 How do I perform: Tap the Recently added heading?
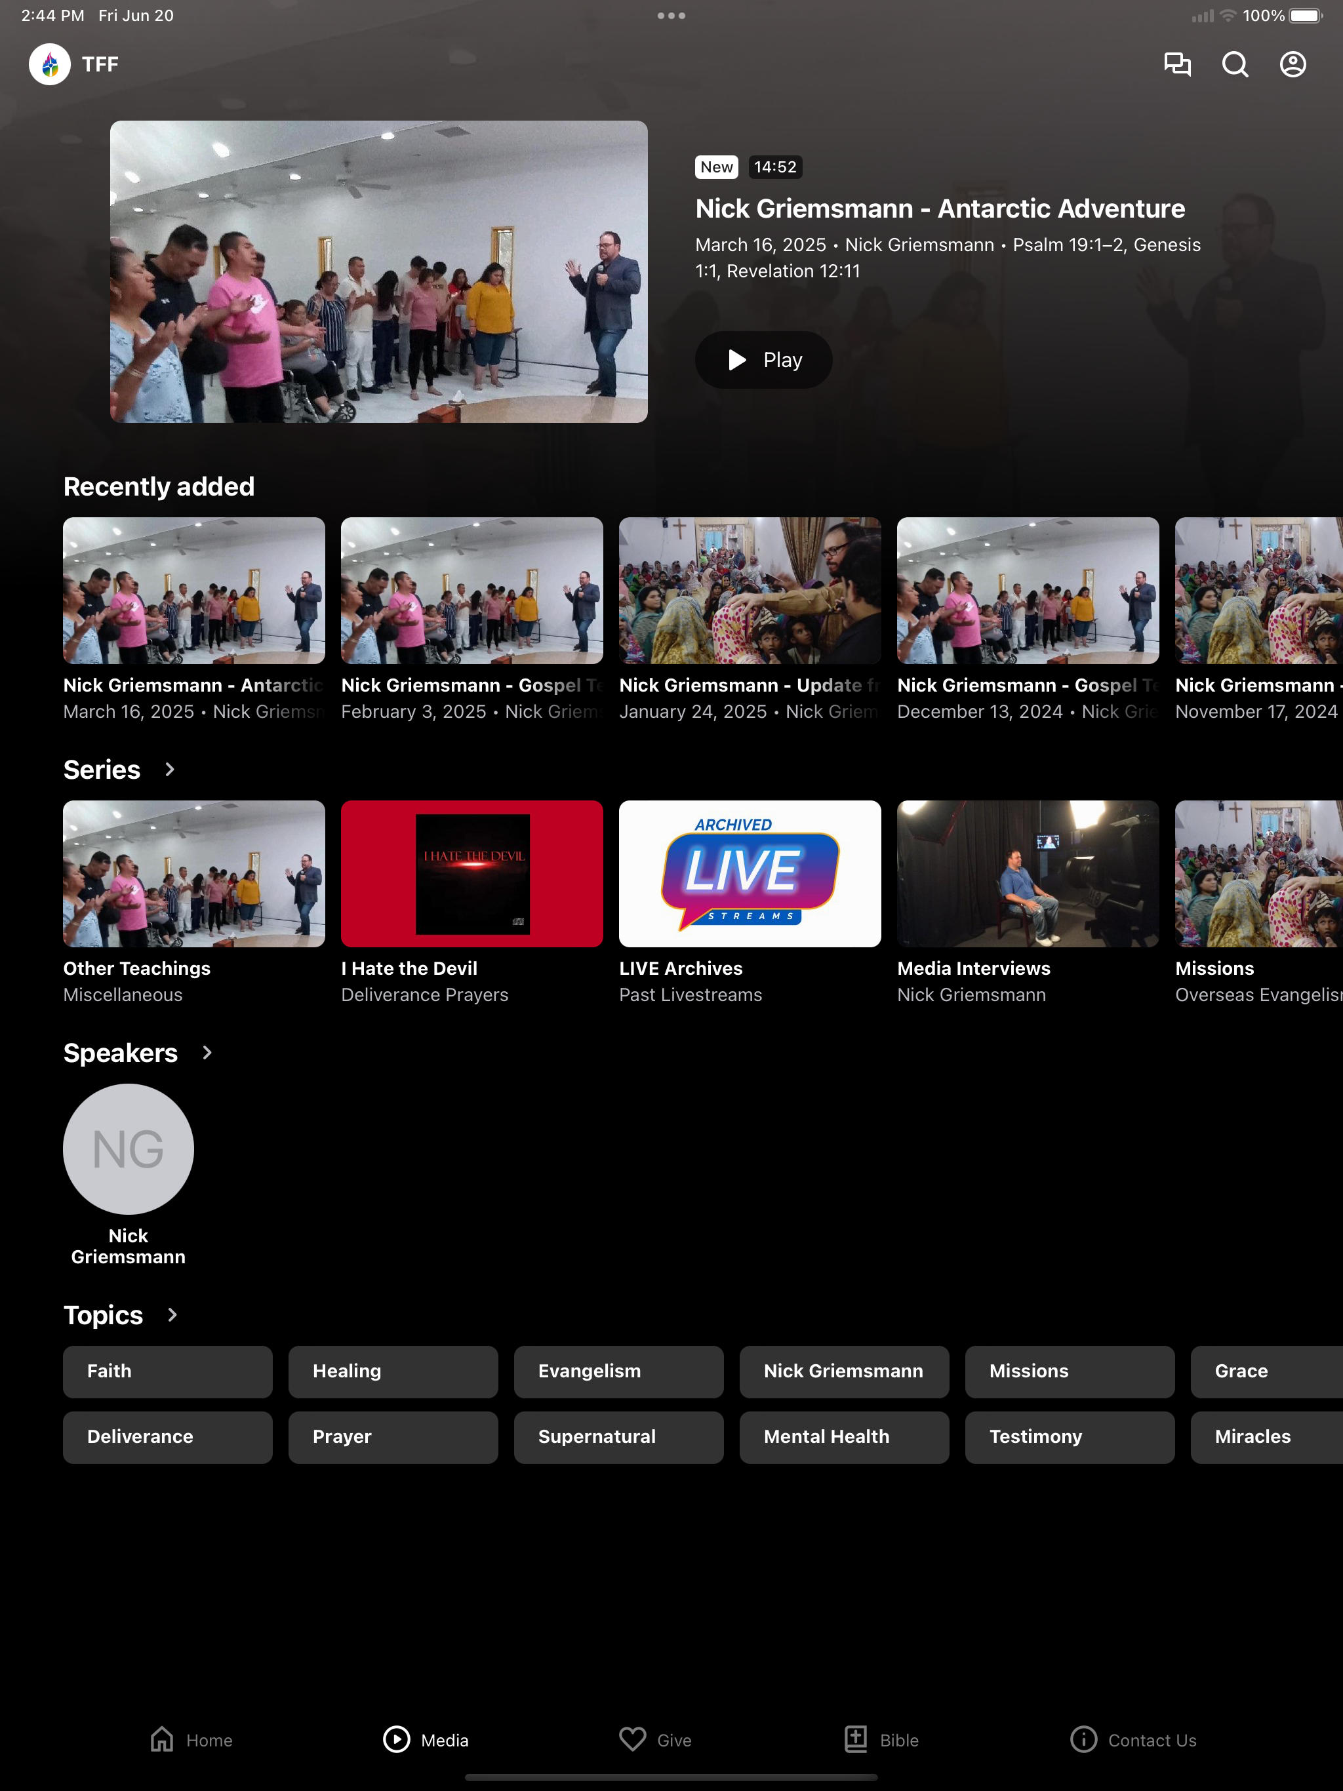click(159, 486)
